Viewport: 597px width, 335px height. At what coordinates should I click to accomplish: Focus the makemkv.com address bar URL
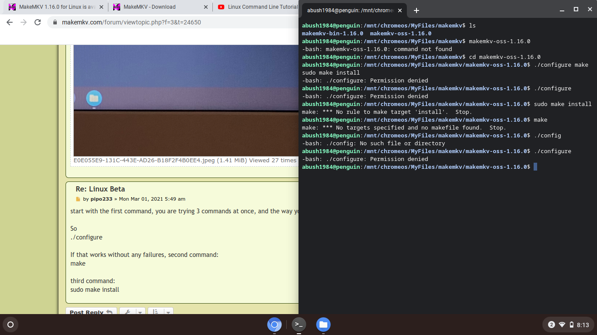132,22
